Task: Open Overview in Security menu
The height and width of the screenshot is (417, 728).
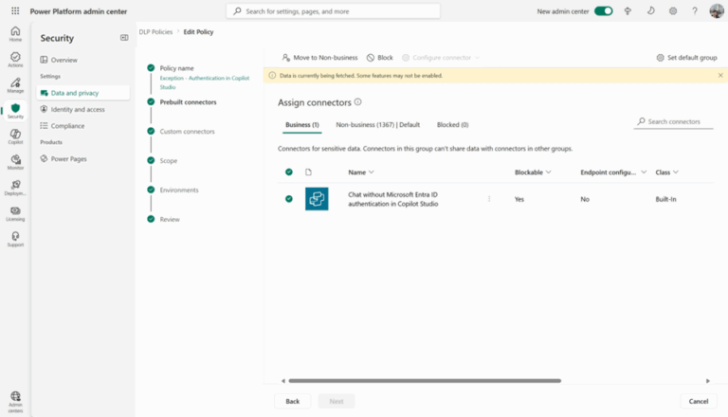Action: coord(83,60)
